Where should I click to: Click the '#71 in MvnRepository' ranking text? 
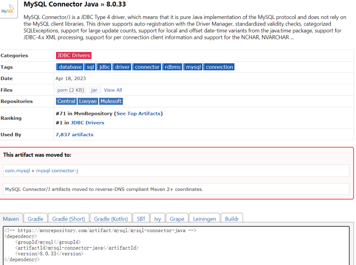(x=84, y=114)
